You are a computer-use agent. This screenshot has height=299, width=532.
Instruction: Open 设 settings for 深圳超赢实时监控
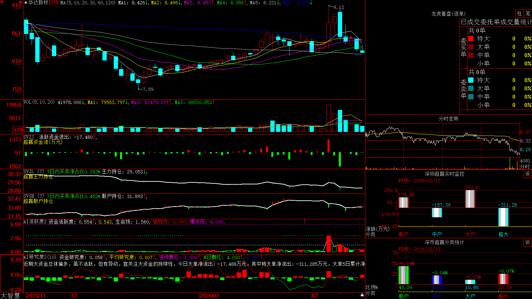coord(528,174)
